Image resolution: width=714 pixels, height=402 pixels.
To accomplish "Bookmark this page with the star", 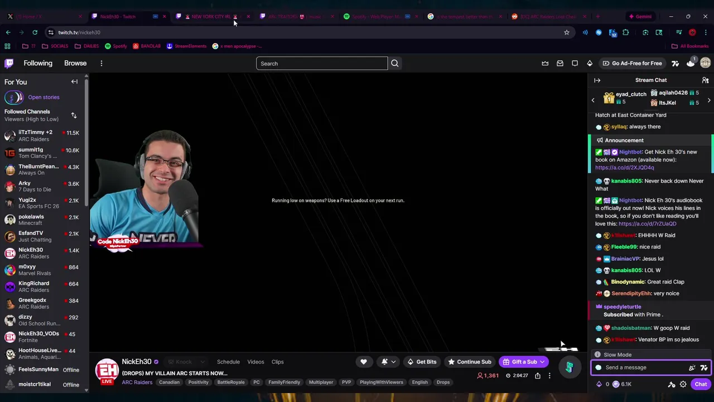I will [567, 32].
